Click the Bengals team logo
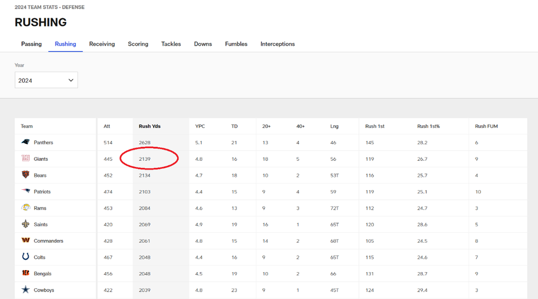The height and width of the screenshot is (299, 538). pos(25,274)
